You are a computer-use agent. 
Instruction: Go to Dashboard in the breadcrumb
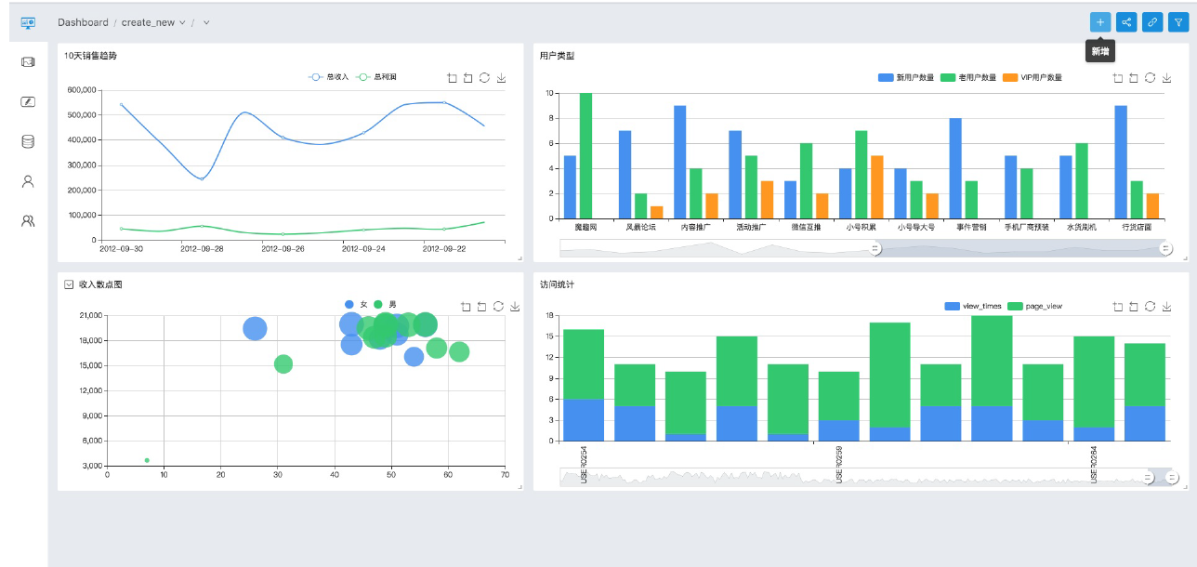[x=82, y=22]
